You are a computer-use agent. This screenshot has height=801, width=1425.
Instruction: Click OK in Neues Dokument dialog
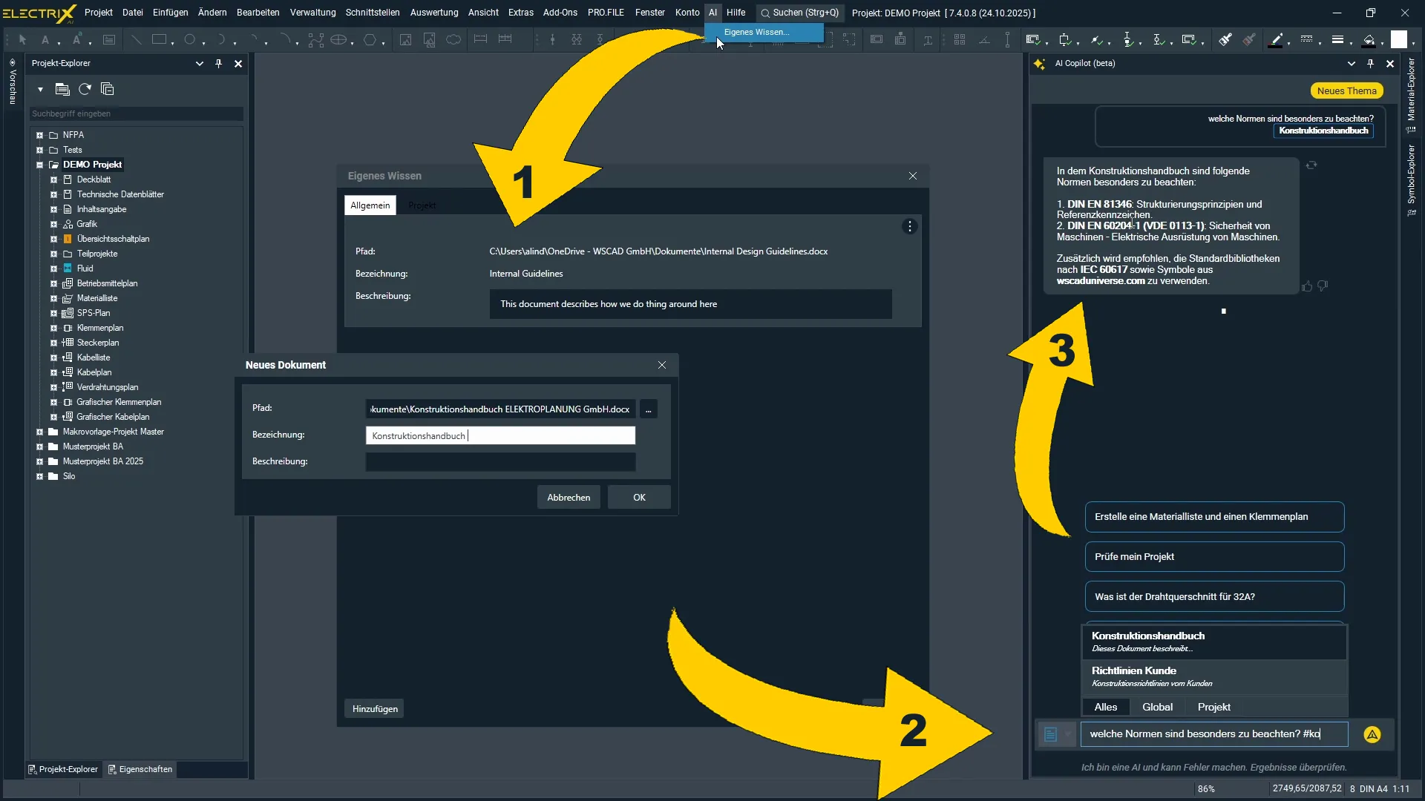click(639, 498)
